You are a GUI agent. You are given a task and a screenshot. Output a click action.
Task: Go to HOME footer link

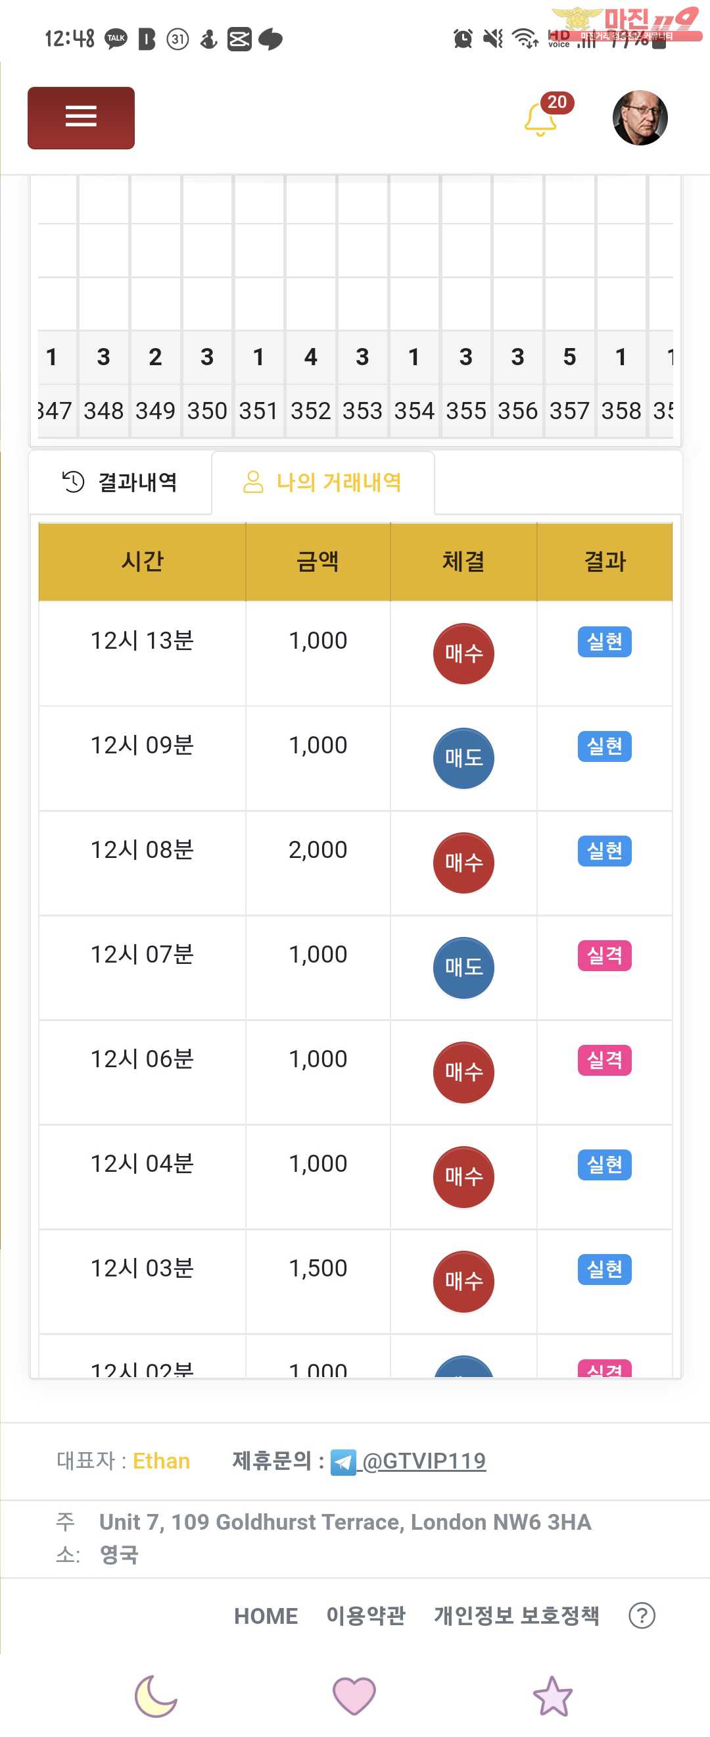point(266,1617)
